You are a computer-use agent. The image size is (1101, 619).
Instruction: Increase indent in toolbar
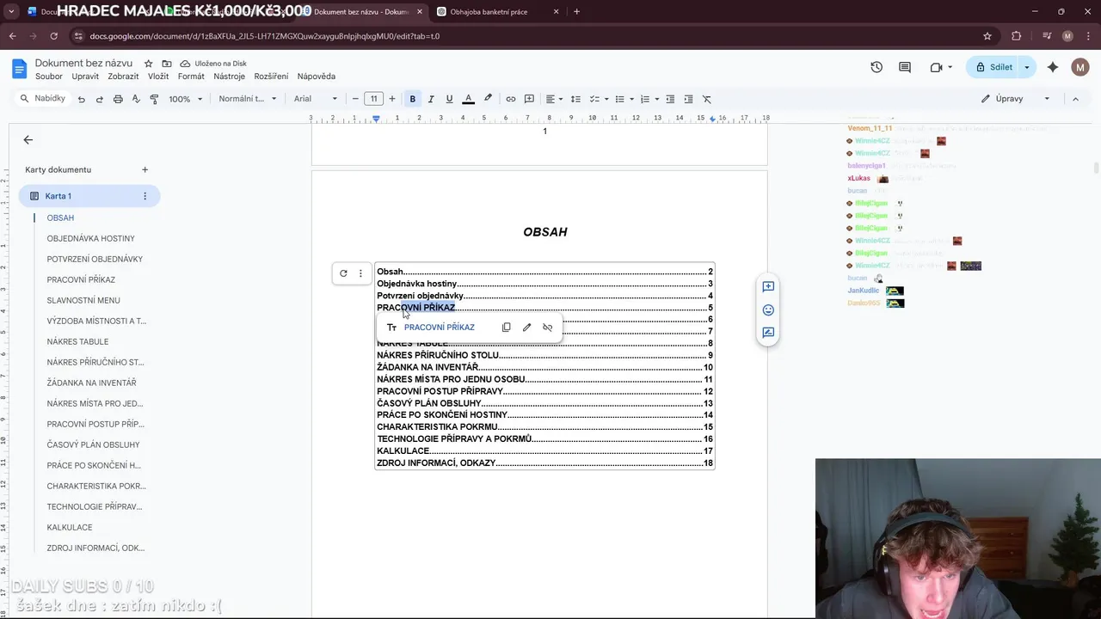688,99
